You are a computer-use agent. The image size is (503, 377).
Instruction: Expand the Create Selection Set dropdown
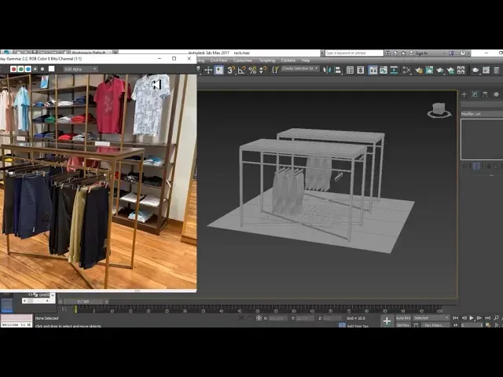[299, 69]
